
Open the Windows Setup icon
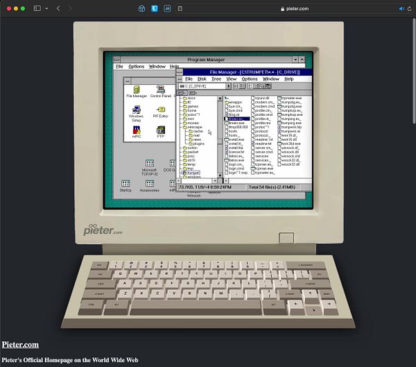(x=136, y=114)
